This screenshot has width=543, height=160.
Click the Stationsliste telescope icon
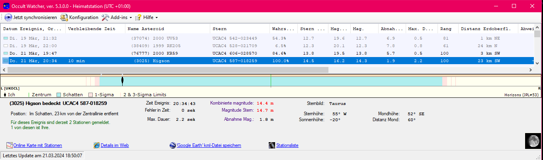pyautogui.click(x=272, y=145)
